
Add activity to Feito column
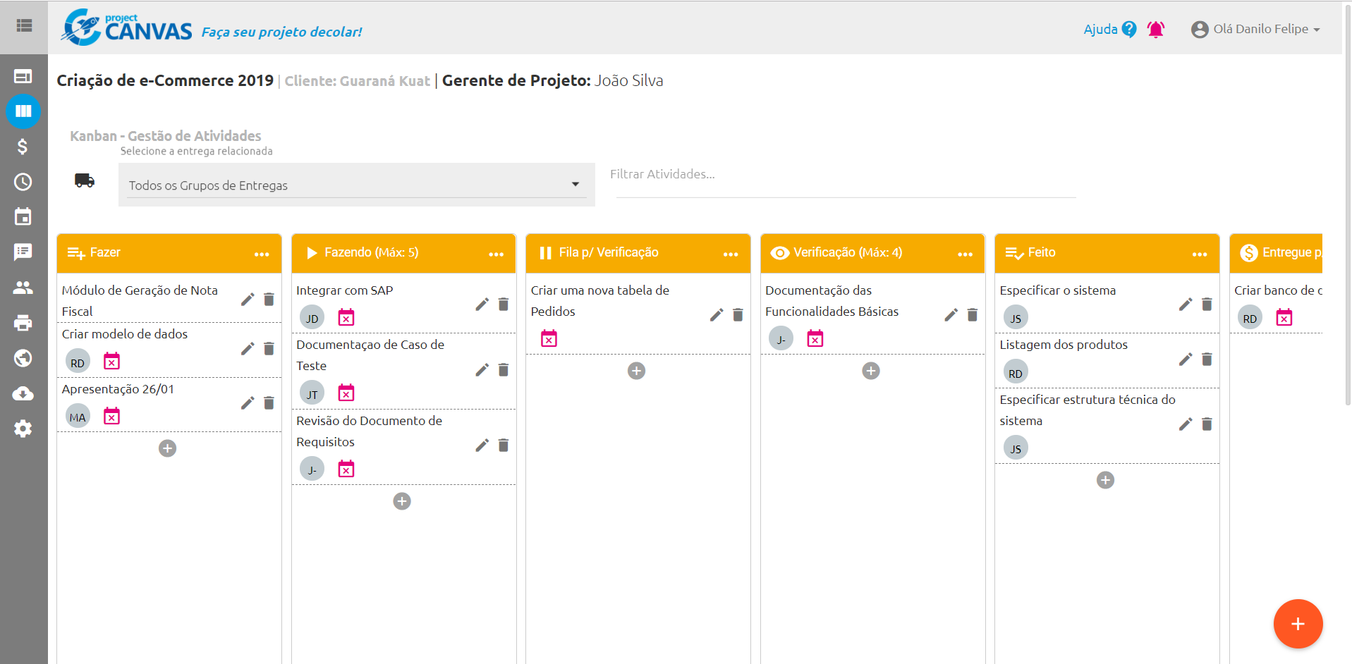[x=1105, y=480]
